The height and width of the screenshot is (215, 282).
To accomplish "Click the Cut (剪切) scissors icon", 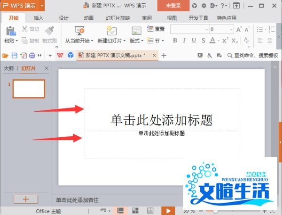I will pos(24,29).
